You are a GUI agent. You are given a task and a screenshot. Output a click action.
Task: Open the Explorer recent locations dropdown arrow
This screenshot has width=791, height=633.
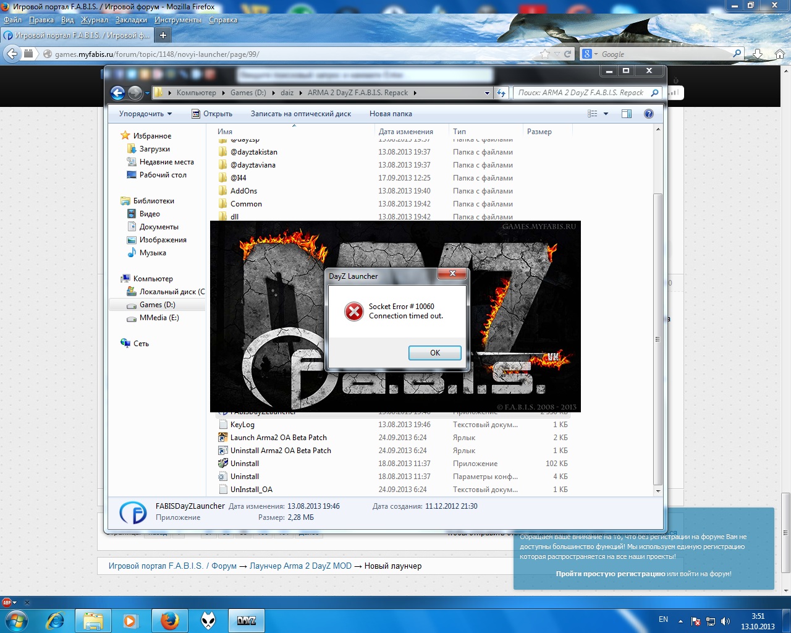pyautogui.click(x=147, y=94)
